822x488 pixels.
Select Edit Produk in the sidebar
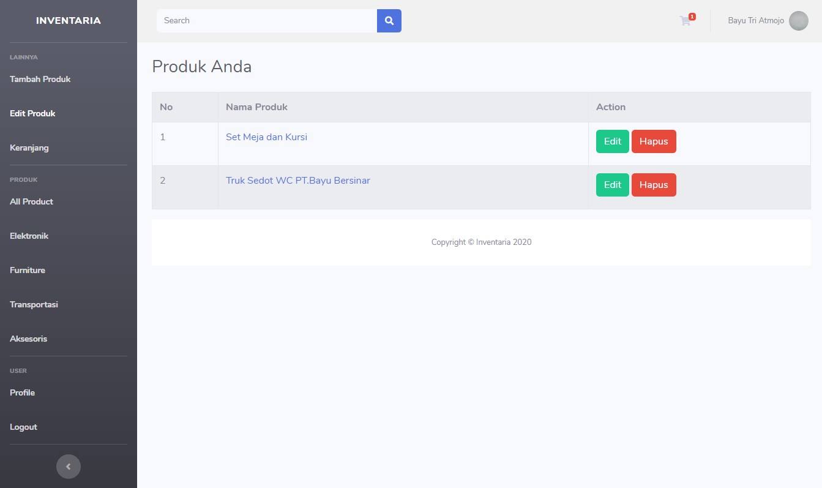pyautogui.click(x=32, y=113)
